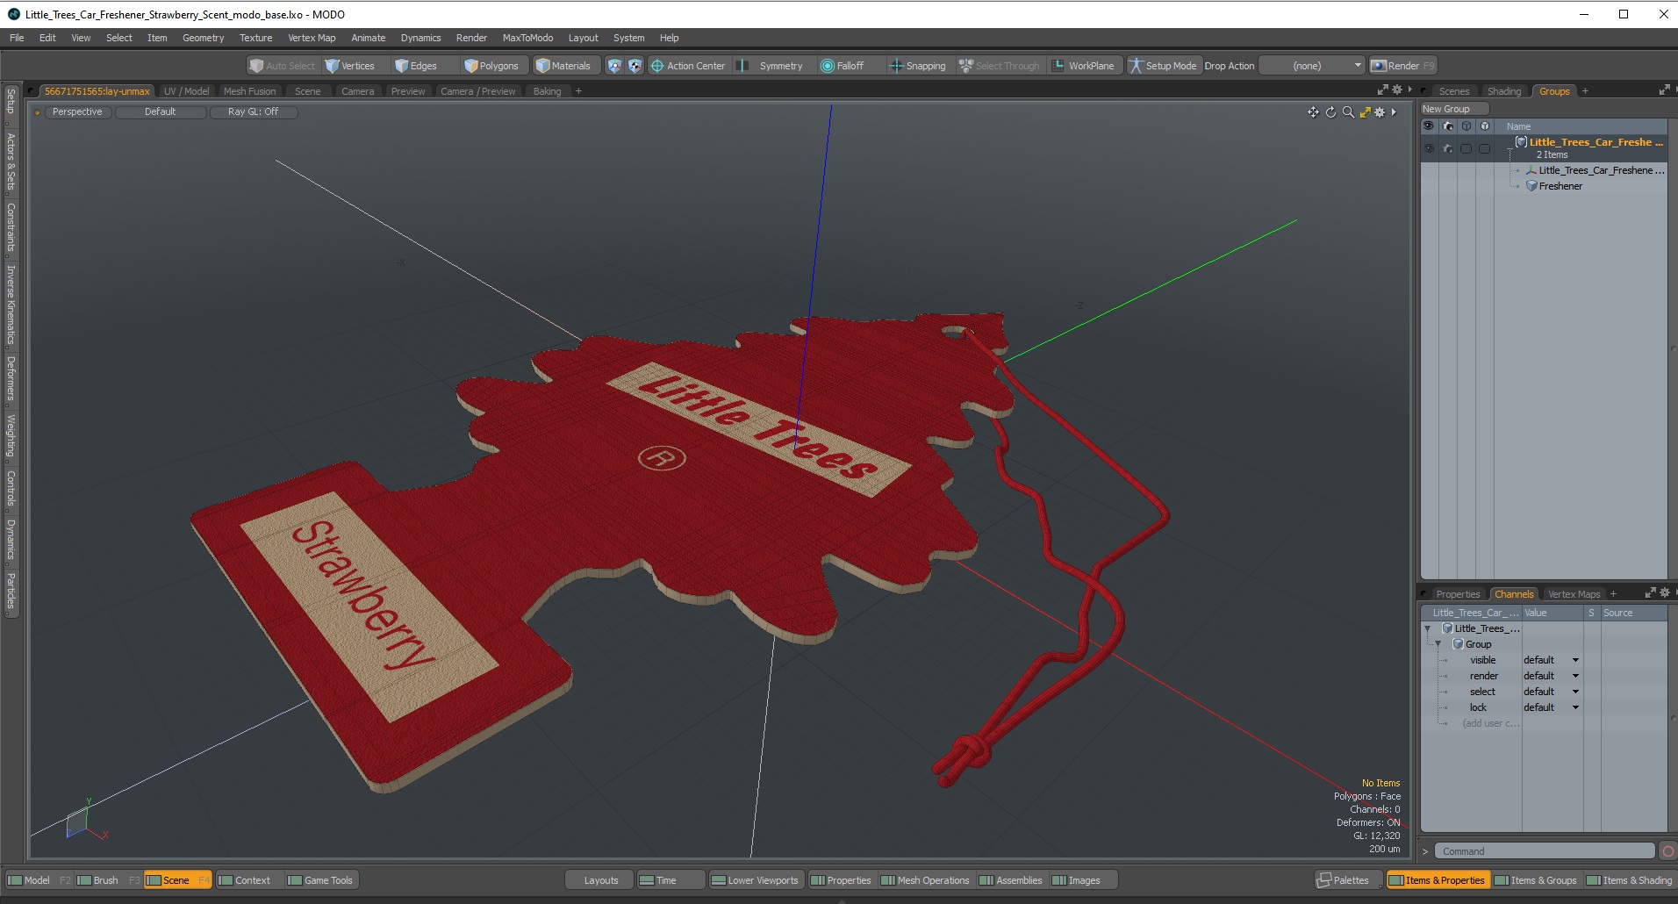The height and width of the screenshot is (904, 1678).
Task: Open WorkPlane options
Action: (x=1084, y=66)
